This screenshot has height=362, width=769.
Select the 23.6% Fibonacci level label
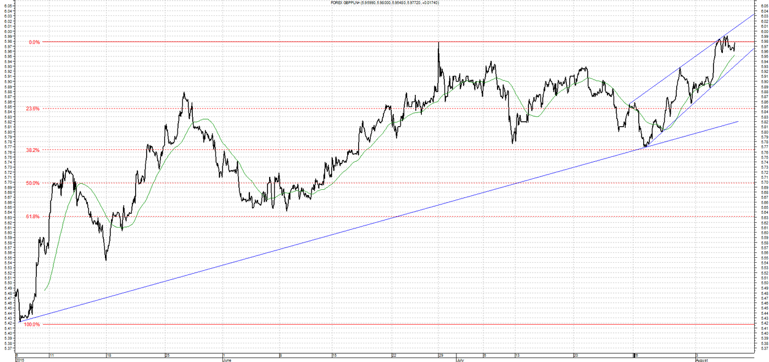pos(33,109)
